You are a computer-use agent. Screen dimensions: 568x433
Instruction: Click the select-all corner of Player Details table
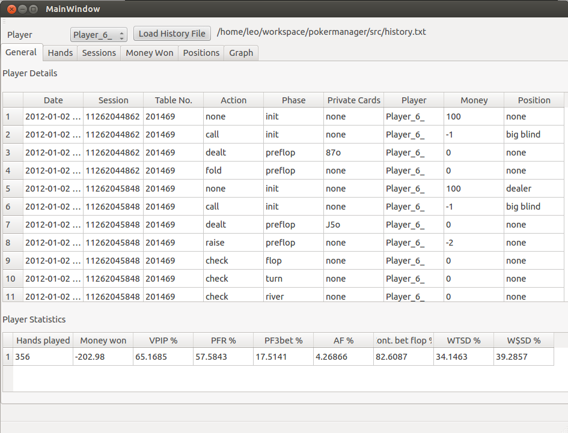(x=13, y=100)
